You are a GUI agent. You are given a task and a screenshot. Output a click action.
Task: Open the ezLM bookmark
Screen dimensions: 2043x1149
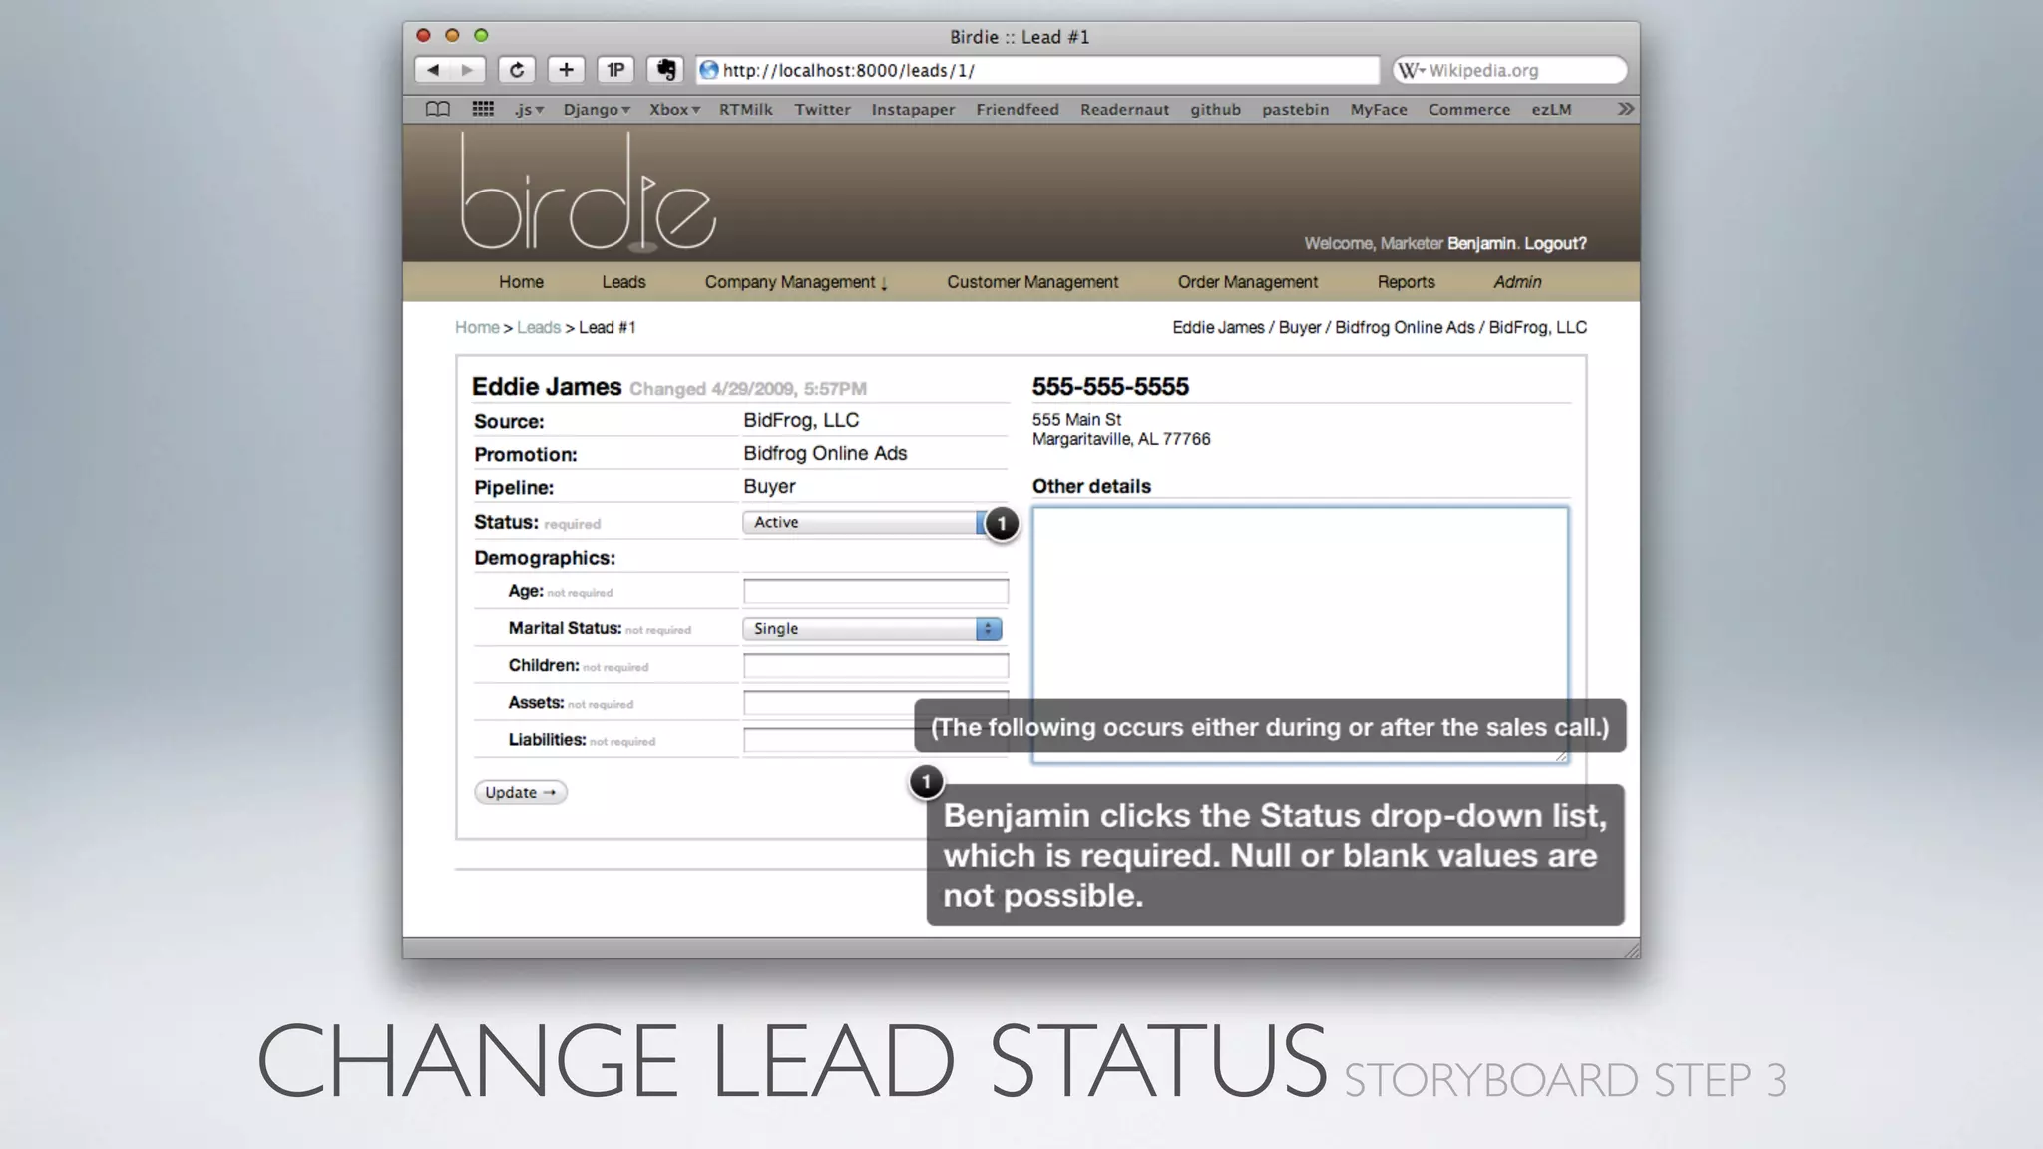[1551, 110]
